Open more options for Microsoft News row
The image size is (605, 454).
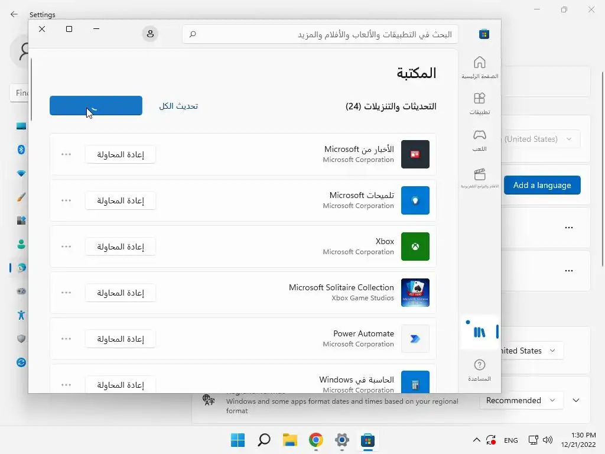(66, 154)
